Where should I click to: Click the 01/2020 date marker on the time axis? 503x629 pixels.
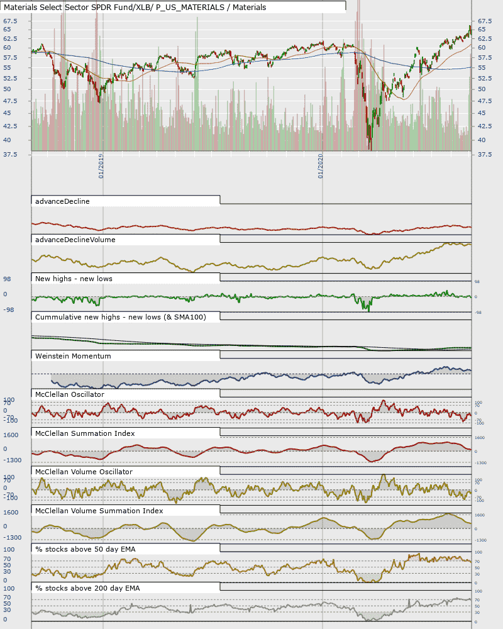click(321, 166)
